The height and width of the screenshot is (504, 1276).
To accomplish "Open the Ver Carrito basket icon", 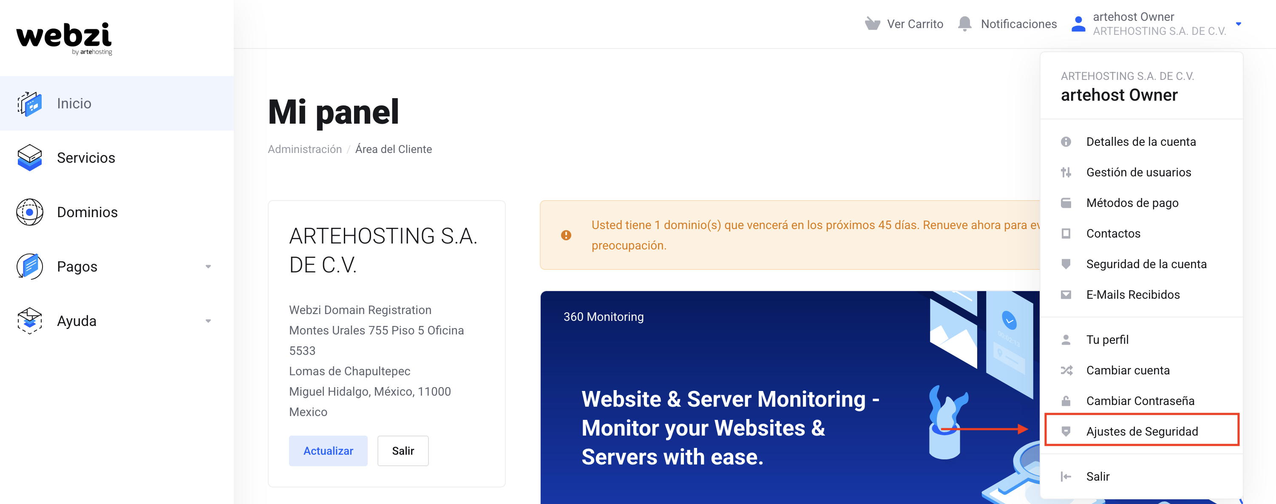I will click(872, 24).
